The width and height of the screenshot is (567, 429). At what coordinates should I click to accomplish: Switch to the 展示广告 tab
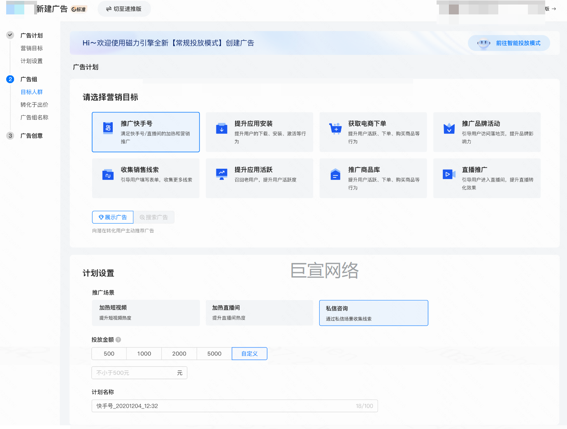pos(113,217)
